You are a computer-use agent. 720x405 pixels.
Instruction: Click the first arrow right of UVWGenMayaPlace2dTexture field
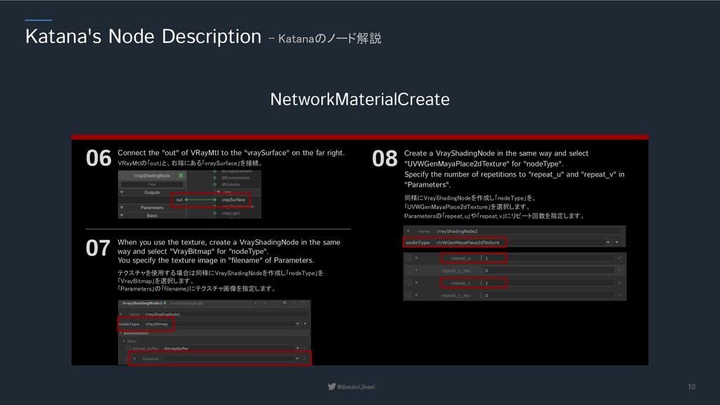pyautogui.click(x=608, y=243)
